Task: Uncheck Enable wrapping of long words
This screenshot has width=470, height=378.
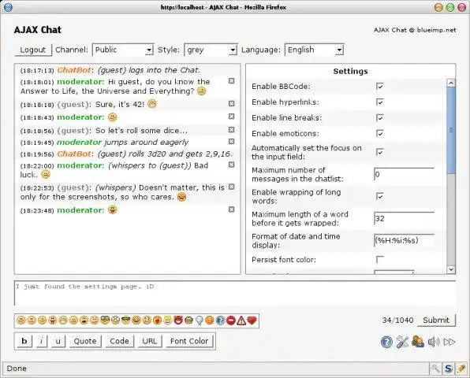Action: click(x=380, y=197)
